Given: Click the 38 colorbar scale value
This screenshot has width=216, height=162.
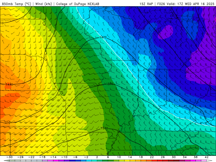Looking at the screenshot, I should click(x=195, y=157).
